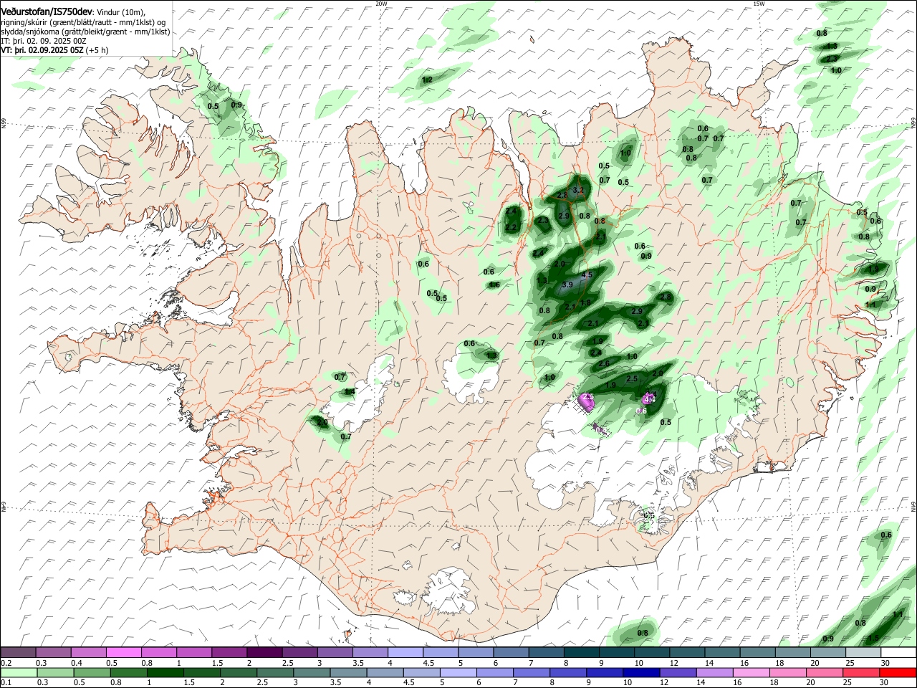This screenshot has height=688, width=917.
Task: Click the '4.5' precipitation value on the map
Action: 587,274
